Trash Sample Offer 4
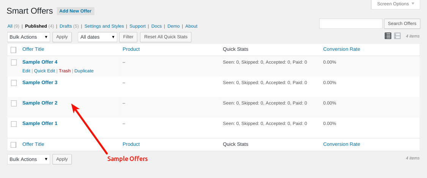This screenshot has height=178, width=427. pyautogui.click(x=65, y=71)
